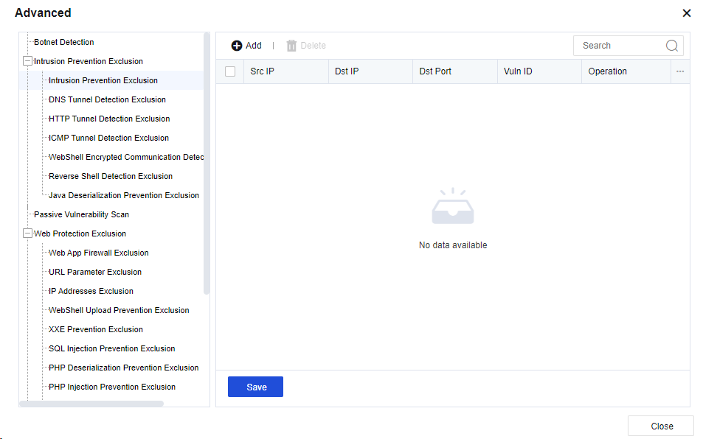Close the Advanced dialog with X icon
The width and height of the screenshot is (703, 439).
[686, 13]
